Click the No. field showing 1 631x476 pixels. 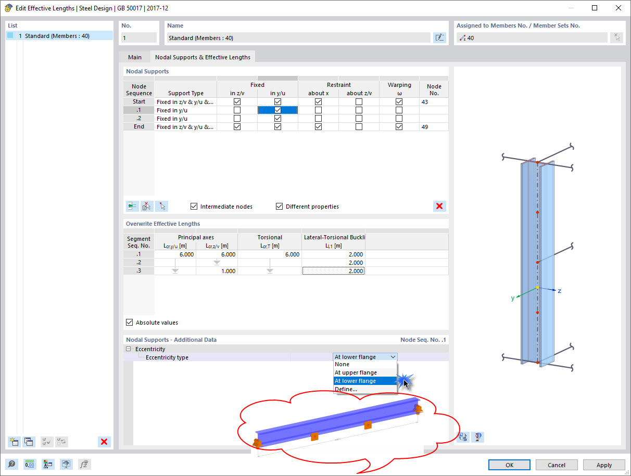tap(139, 38)
